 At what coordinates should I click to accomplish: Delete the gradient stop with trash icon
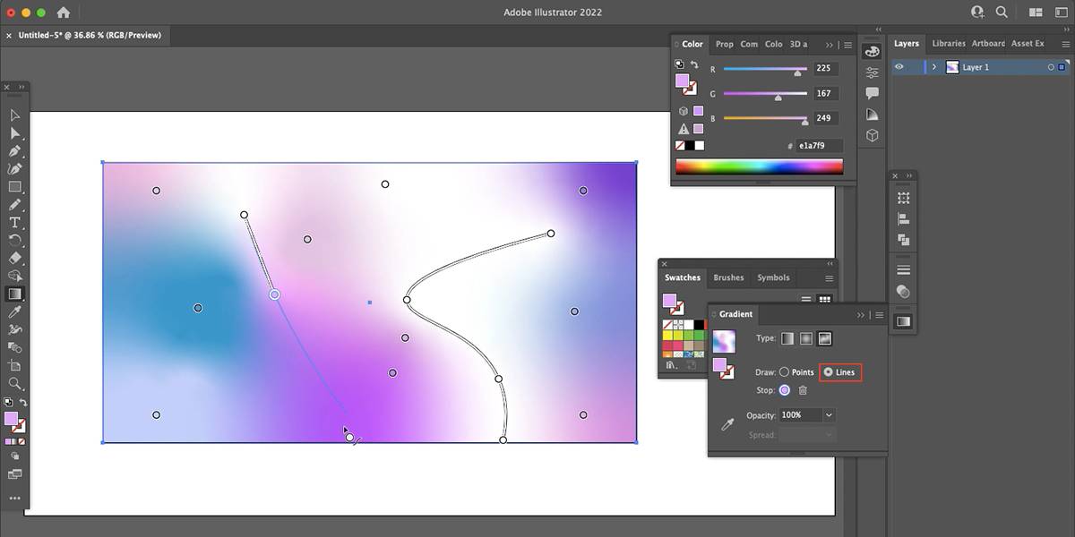click(803, 390)
